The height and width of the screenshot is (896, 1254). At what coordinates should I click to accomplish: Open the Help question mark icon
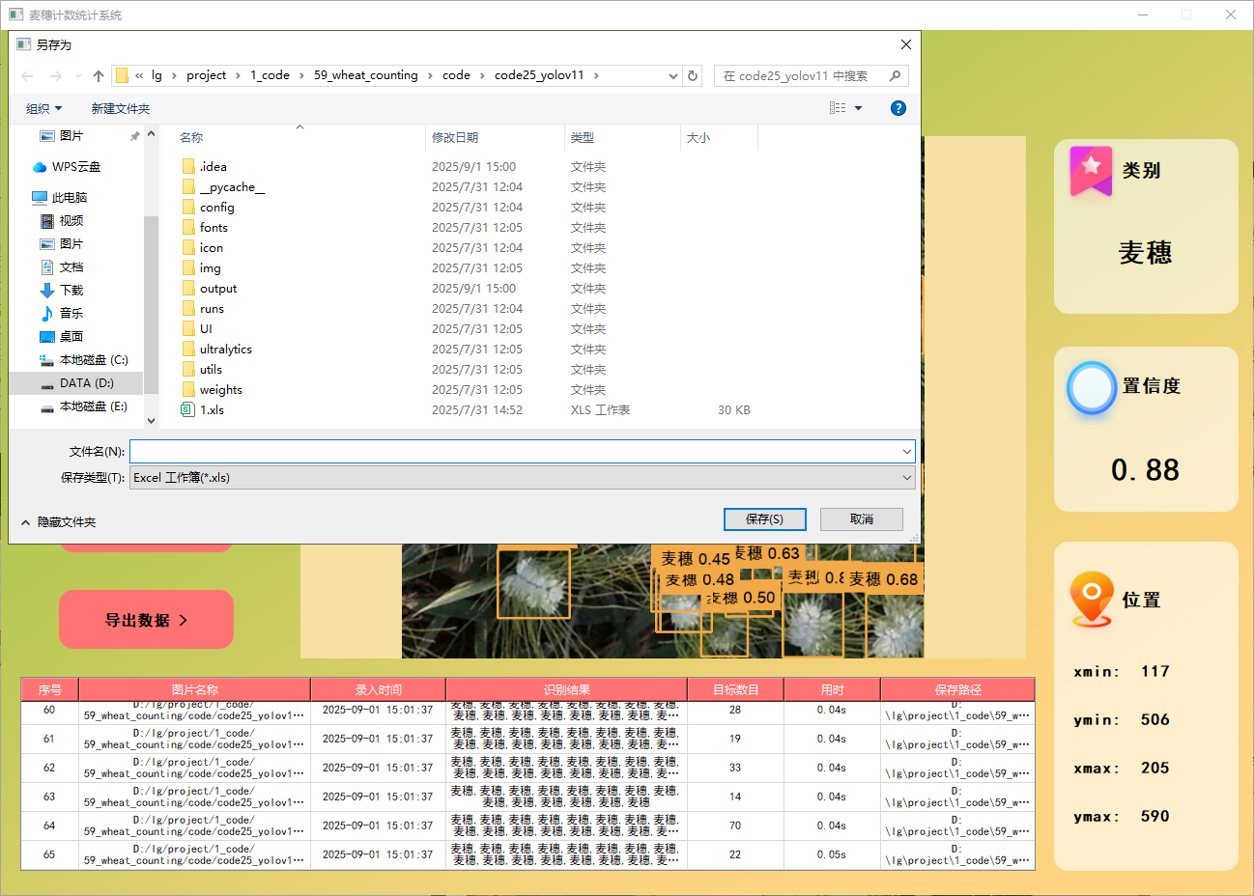pos(898,108)
